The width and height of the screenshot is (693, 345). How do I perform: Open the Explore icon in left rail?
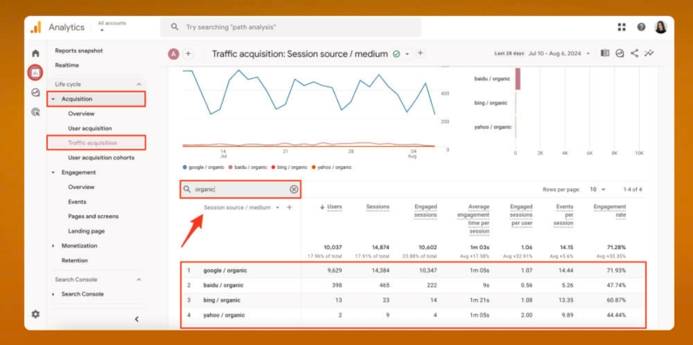tap(35, 92)
